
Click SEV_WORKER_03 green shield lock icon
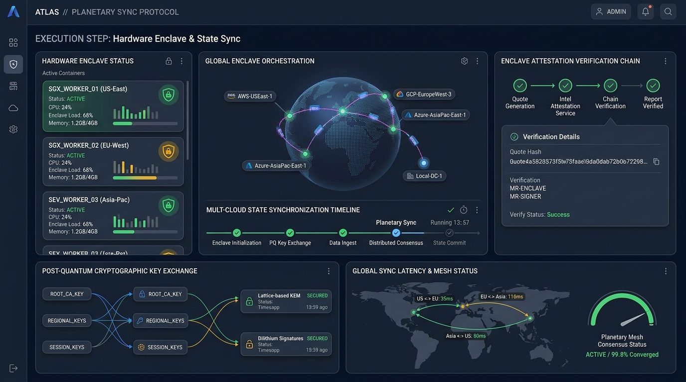pos(169,205)
